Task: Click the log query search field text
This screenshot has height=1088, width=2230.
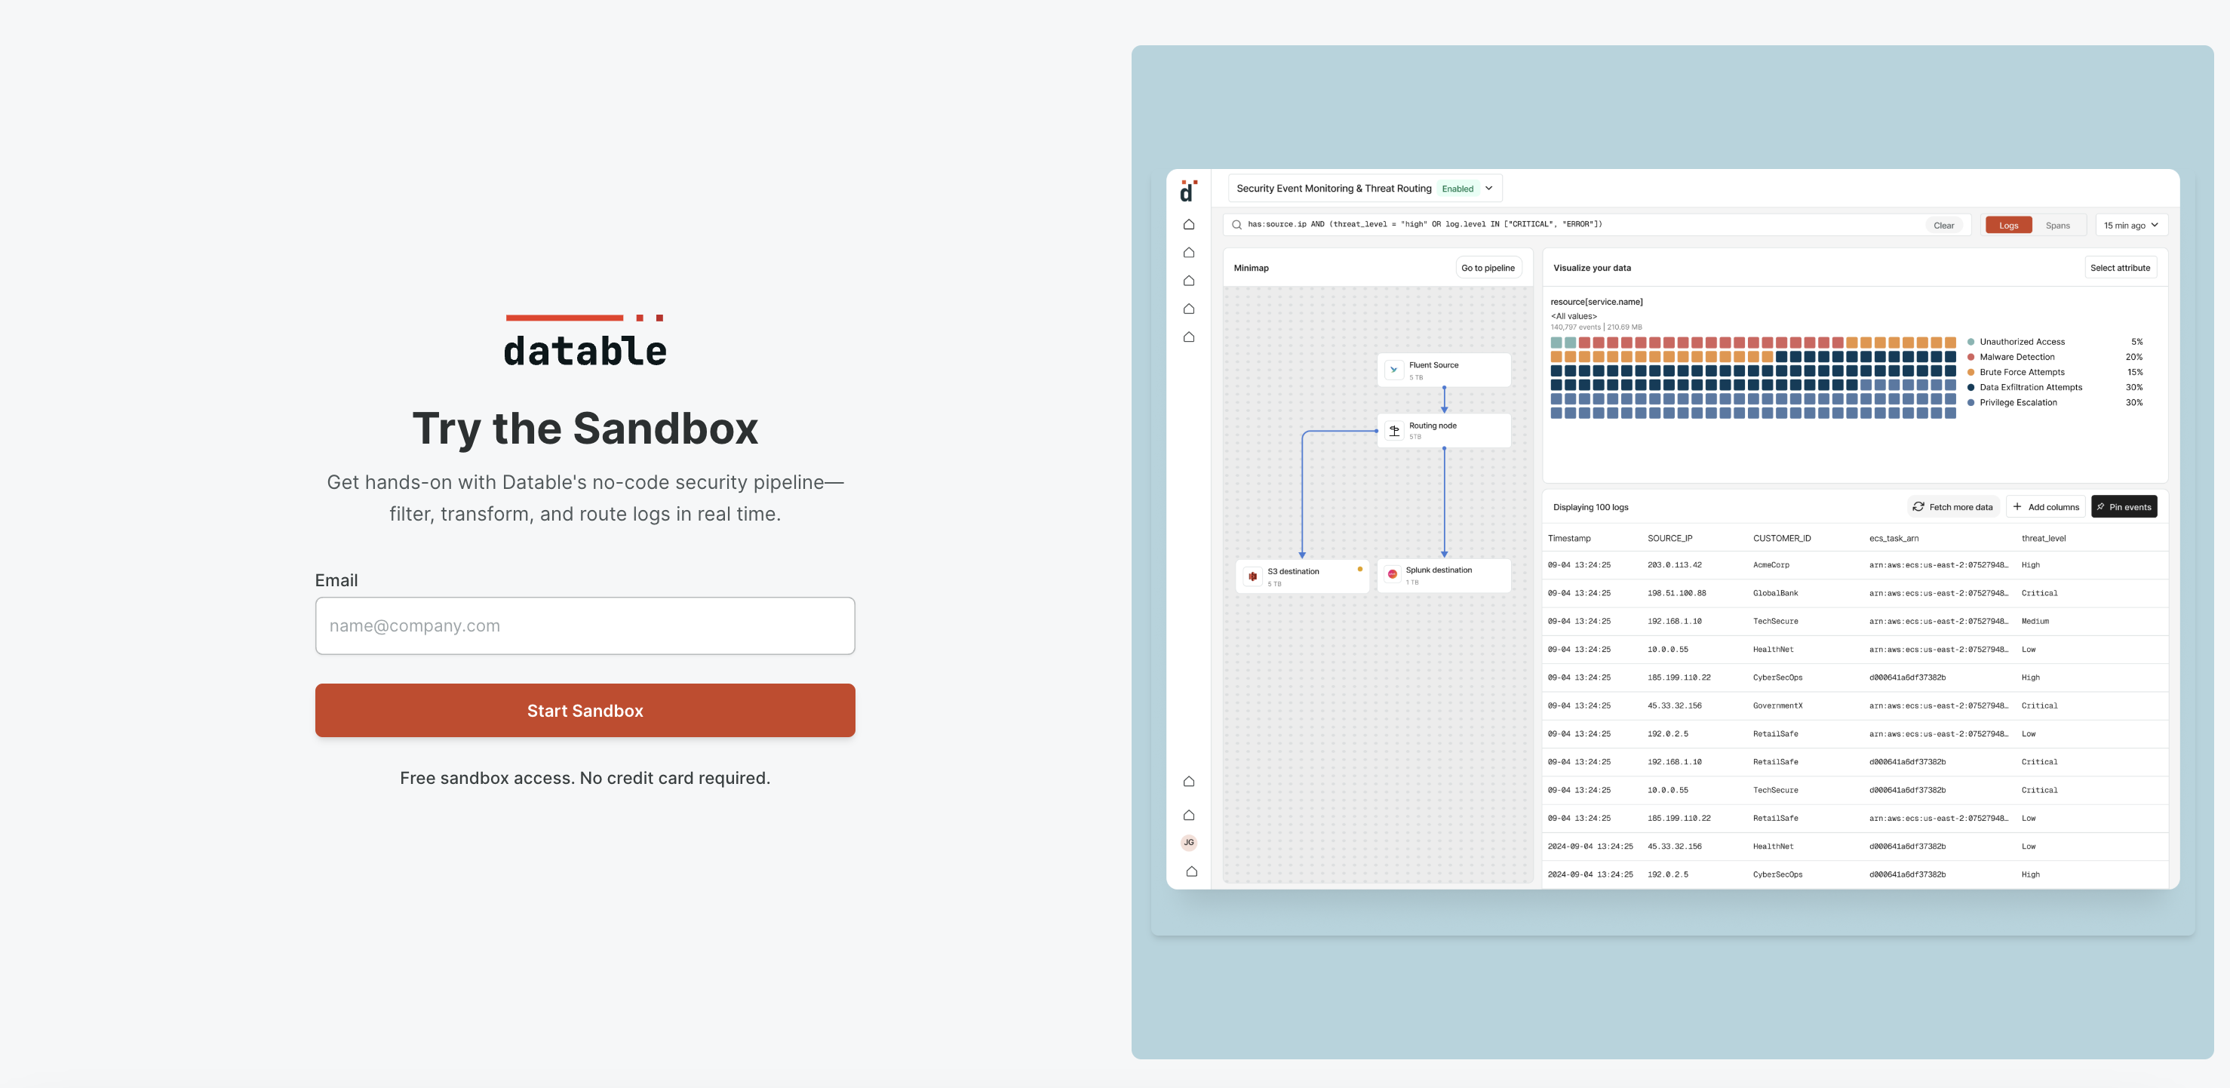Action: click(1424, 224)
